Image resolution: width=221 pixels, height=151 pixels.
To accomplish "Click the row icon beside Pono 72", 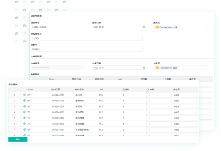I will click(x=24, y=124).
